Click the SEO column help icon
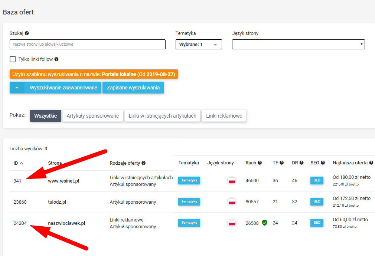 323,163
